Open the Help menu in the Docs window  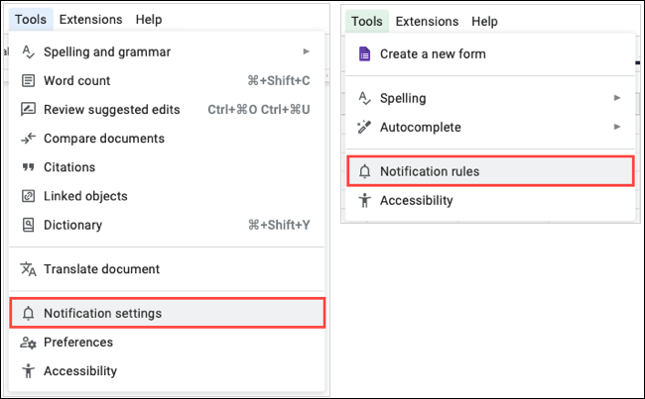149,19
